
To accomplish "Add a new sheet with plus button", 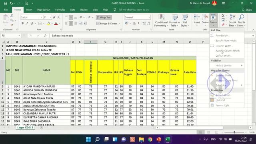I will pos(42,128).
